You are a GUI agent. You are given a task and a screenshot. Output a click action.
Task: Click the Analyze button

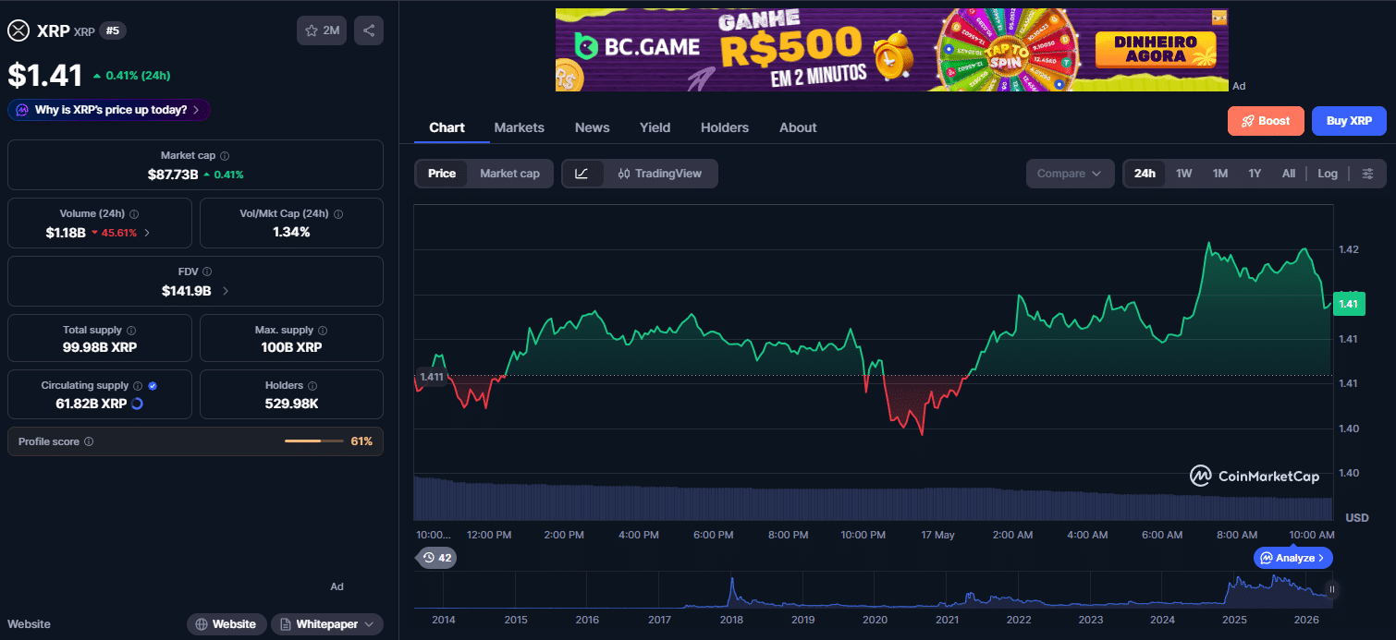click(1293, 558)
